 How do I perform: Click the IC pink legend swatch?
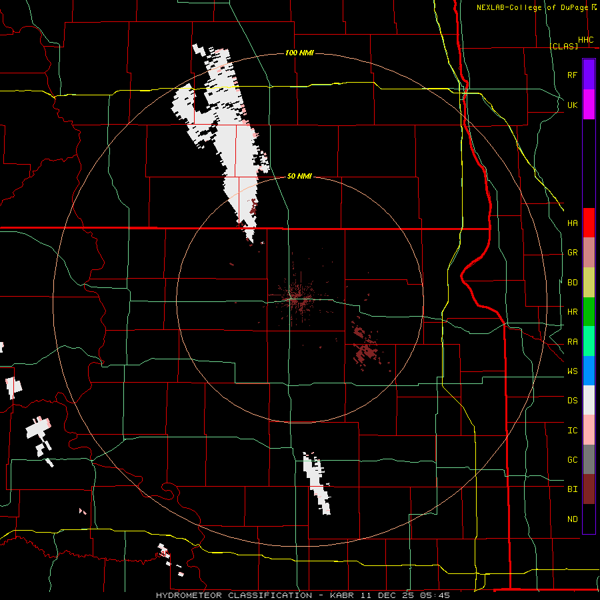tap(589, 430)
